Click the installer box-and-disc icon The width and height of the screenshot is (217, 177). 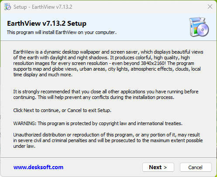point(199,27)
